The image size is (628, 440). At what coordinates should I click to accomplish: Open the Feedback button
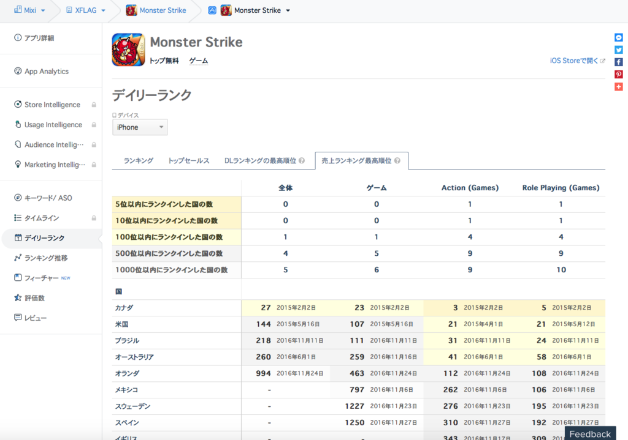590,434
